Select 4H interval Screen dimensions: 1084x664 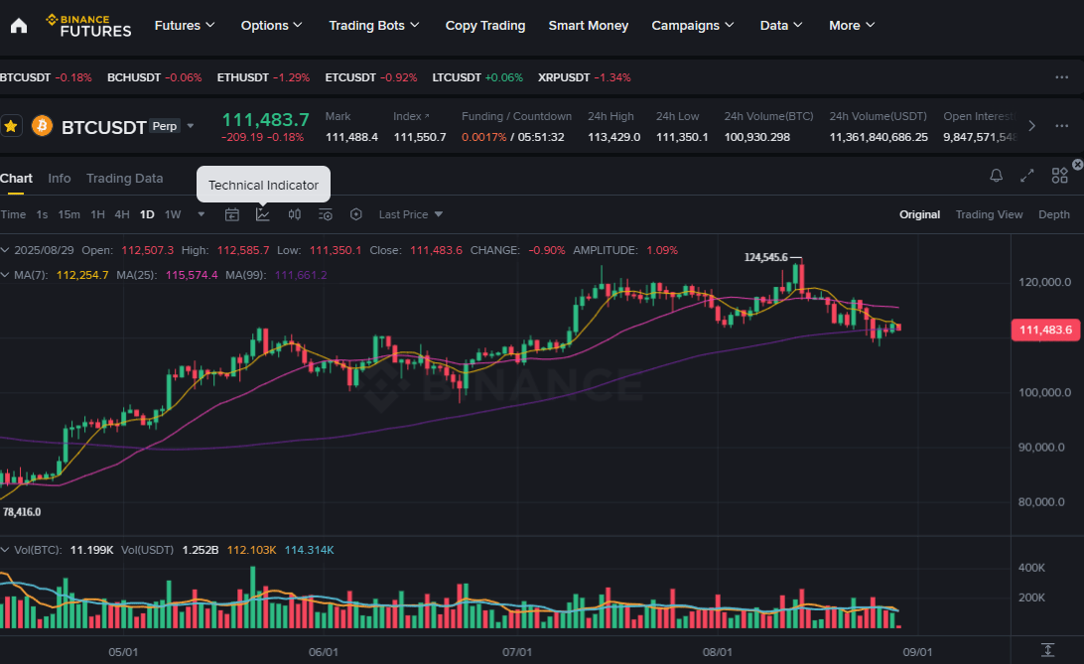pos(122,215)
